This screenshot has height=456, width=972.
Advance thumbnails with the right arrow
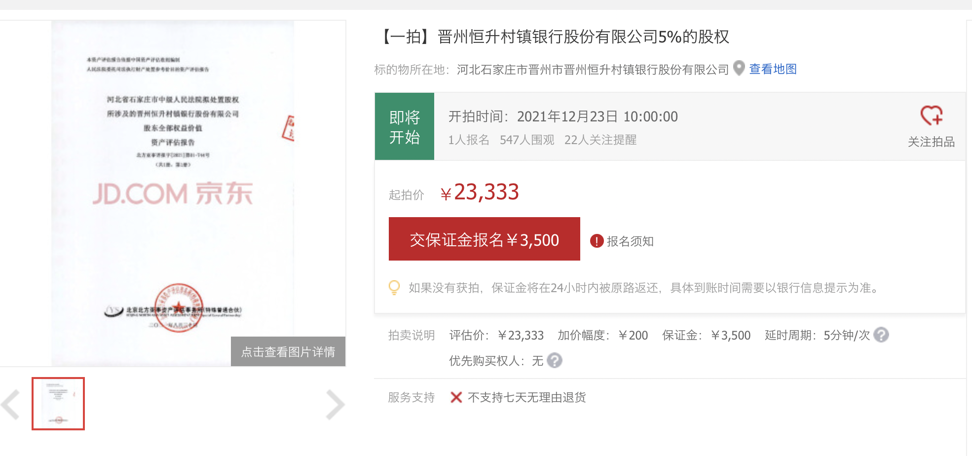click(335, 404)
